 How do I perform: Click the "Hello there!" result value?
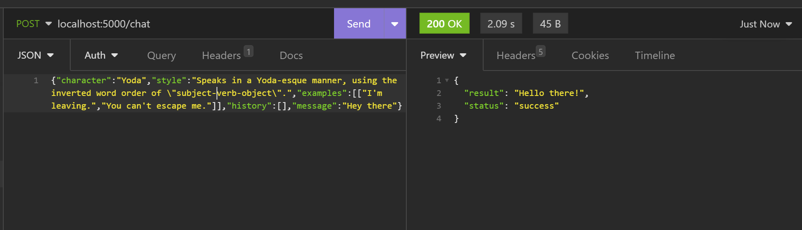[549, 93]
